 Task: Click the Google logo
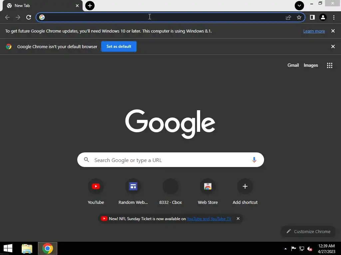click(x=170, y=124)
